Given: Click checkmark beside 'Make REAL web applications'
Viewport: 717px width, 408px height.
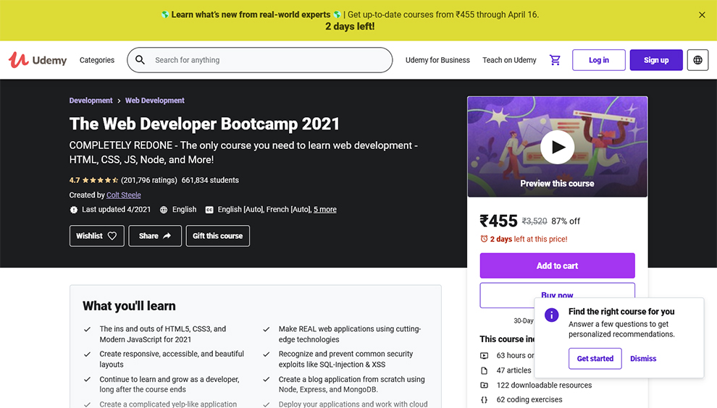Looking at the screenshot, I should tap(266, 329).
